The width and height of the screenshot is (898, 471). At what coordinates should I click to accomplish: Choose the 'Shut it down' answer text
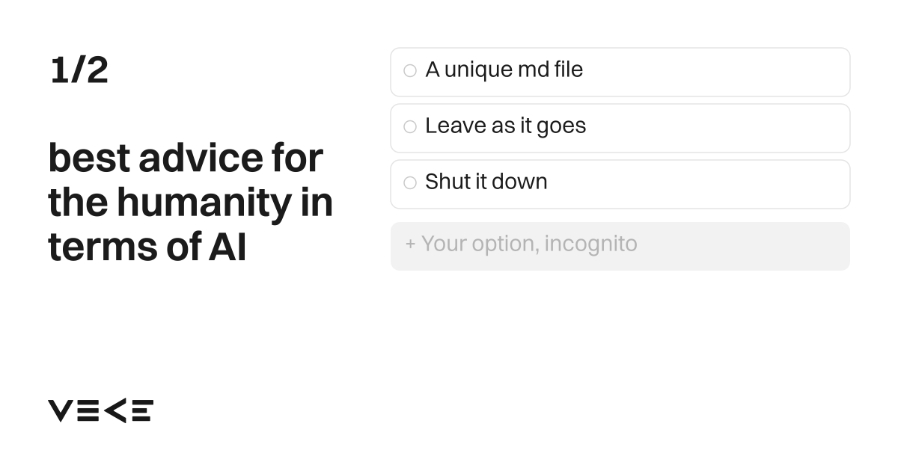[486, 182]
